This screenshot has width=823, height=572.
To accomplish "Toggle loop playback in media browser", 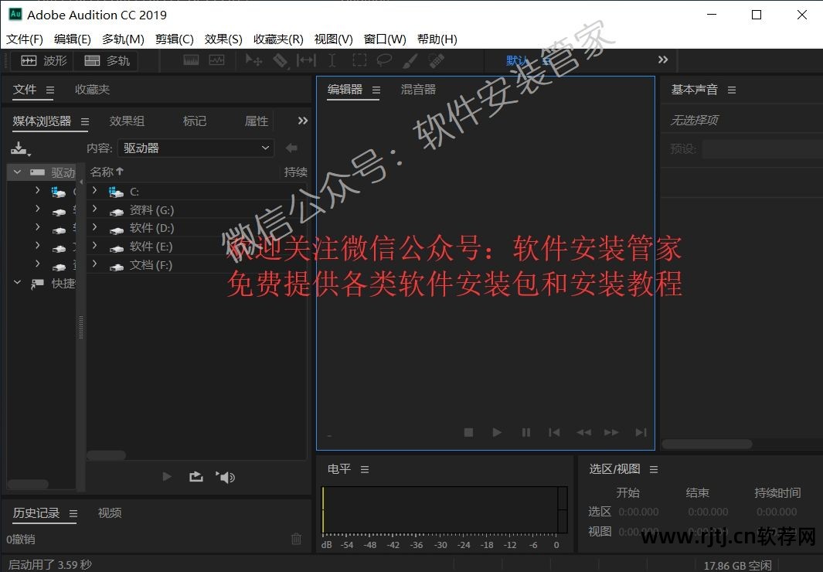I will [196, 476].
